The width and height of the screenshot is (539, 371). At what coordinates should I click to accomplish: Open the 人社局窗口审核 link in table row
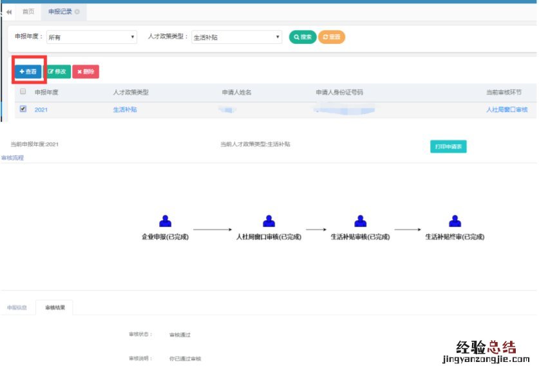click(507, 110)
